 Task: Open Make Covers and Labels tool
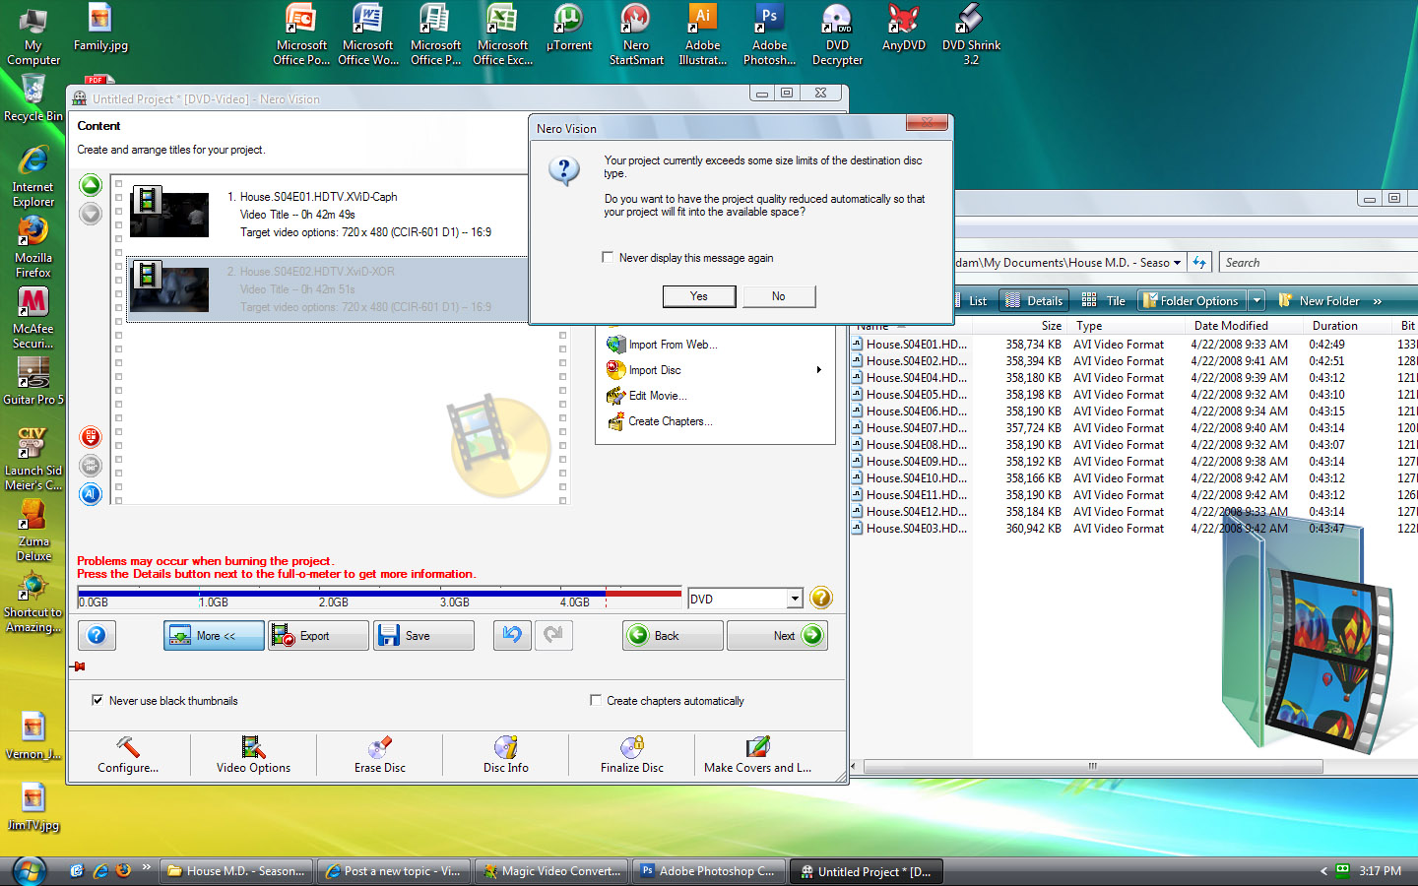[758, 755]
